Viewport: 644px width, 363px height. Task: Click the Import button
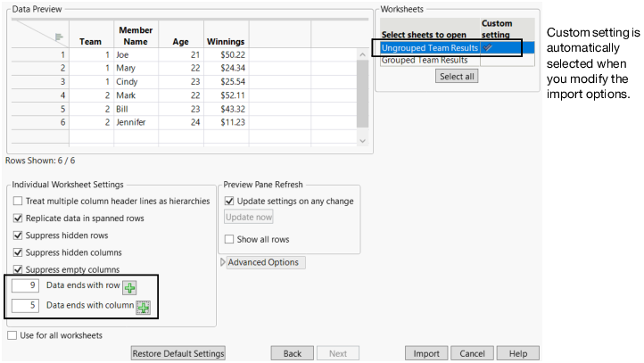coord(426,353)
